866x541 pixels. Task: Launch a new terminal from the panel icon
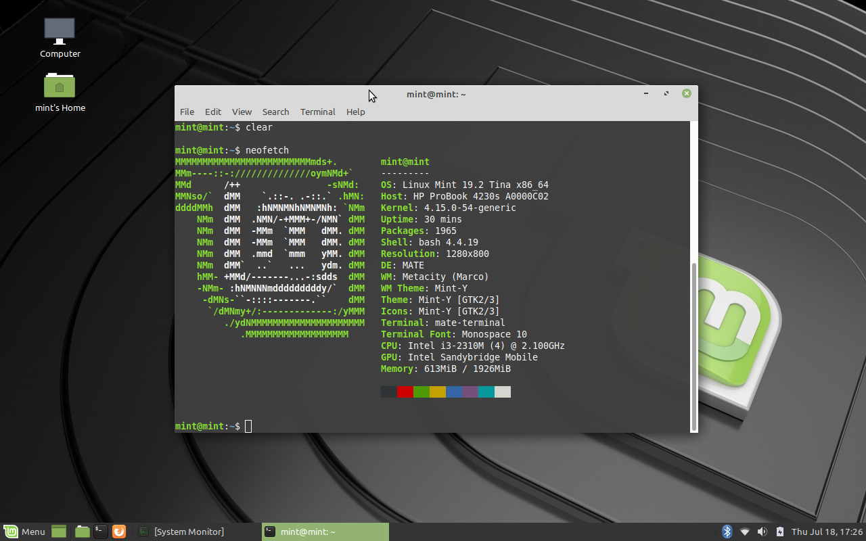tap(99, 532)
